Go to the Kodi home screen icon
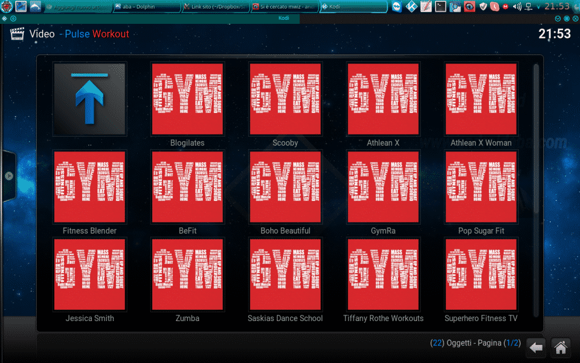This screenshot has height=363, width=580. click(561, 348)
